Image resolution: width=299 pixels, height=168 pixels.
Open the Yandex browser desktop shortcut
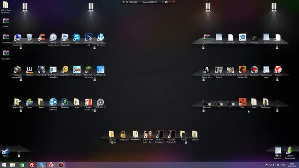pos(278,70)
